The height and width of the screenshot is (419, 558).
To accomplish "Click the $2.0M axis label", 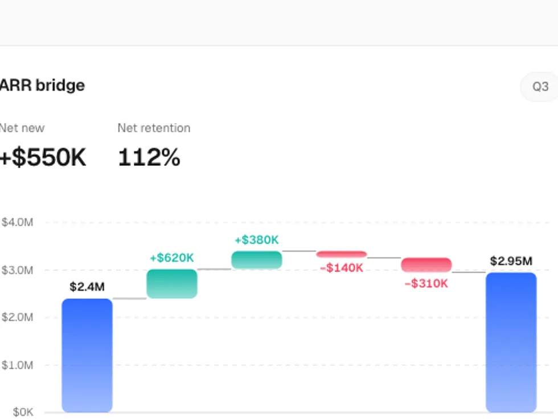I will (x=17, y=317).
